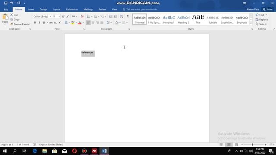Toggle Print Layout view
Viewport: 276px width, 155px height.
click(x=229, y=145)
